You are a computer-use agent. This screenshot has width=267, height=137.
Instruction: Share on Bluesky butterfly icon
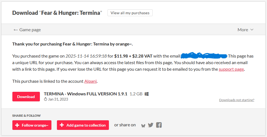[x=143, y=125]
